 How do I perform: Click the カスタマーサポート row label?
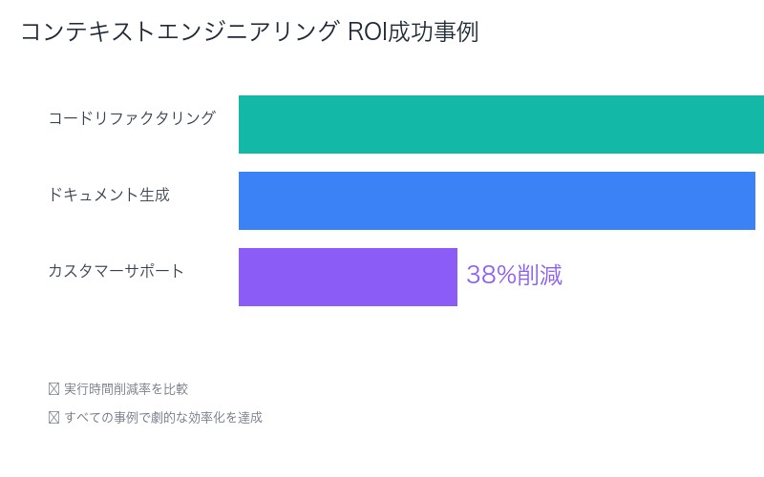(117, 271)
